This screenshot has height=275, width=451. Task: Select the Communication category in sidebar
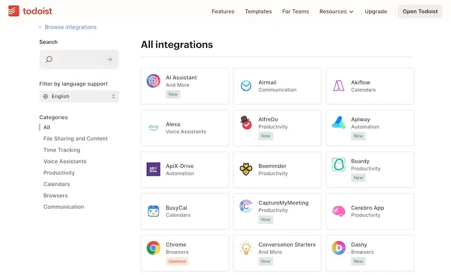coord(64,207)
